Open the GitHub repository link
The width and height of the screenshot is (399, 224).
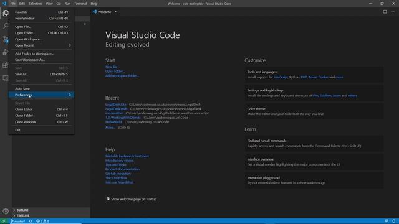pos(118,174)
